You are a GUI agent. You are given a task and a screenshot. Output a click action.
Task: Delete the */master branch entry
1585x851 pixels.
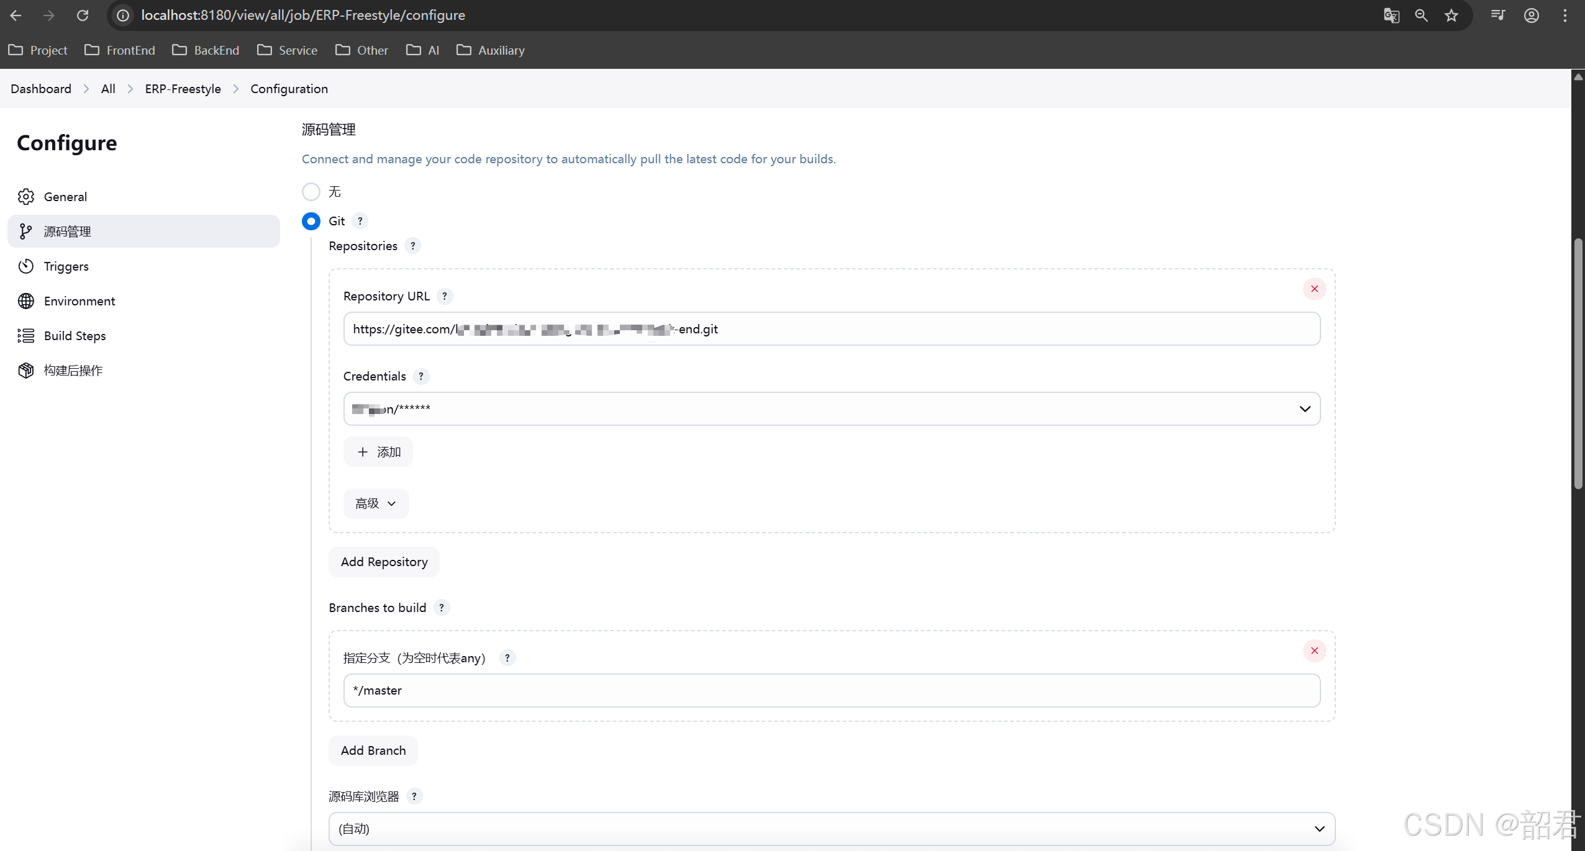pos(1314,651)
